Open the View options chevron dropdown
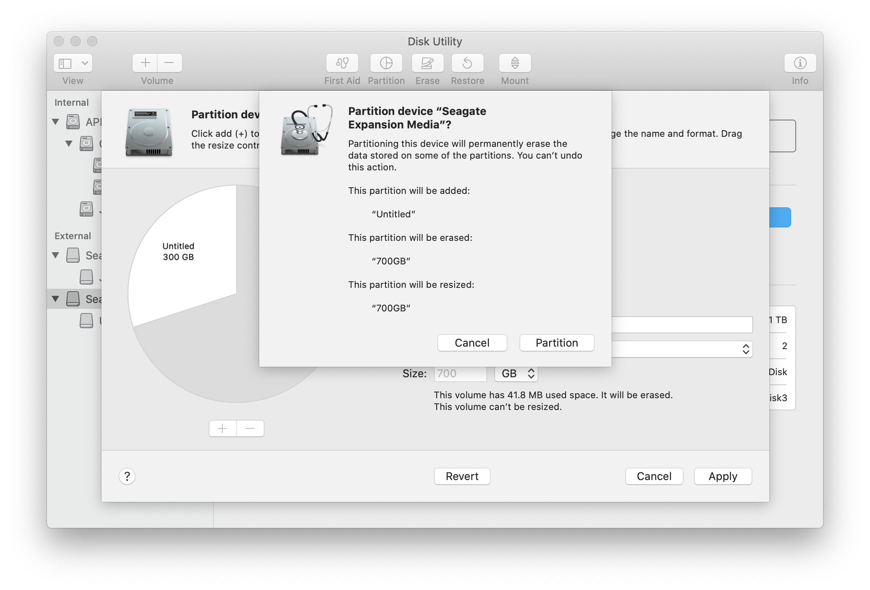The width and height of the screenshot is (870, 590). 85,63
